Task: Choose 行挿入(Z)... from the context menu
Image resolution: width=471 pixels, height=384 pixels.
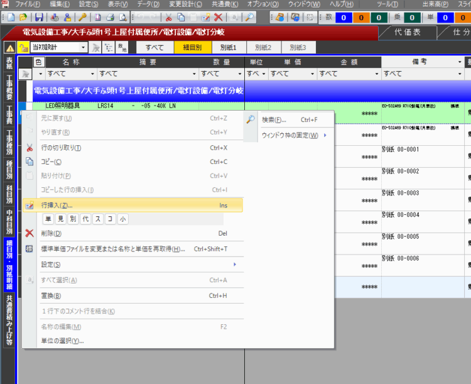Action: (132, 205)
